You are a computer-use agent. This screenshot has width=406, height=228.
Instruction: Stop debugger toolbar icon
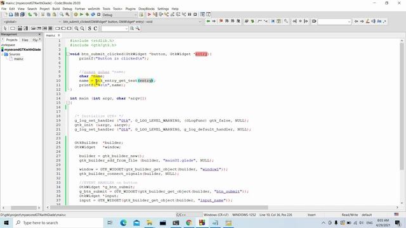pyautogui.click(x=195, y=15)
